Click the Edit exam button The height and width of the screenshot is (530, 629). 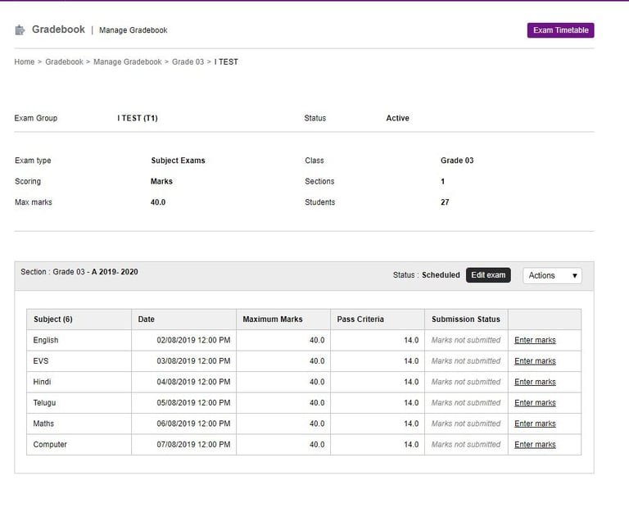(488, 275)
